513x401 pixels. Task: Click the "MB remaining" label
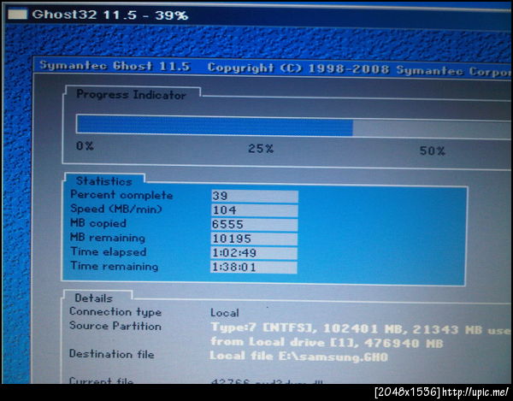[108, 238]
